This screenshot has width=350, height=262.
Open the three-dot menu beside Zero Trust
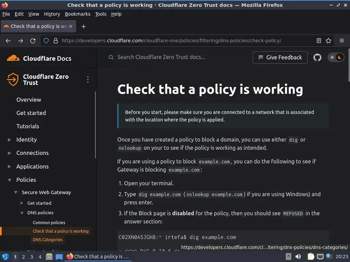(x=88, y=79)
